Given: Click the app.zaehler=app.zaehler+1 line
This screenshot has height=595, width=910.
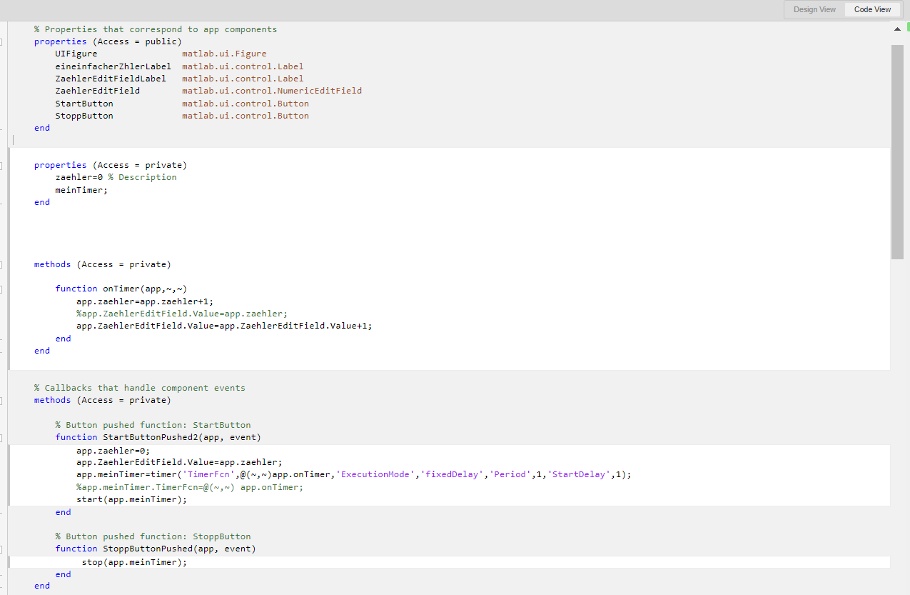Looking at the screenshot, I should coord(144,301).
